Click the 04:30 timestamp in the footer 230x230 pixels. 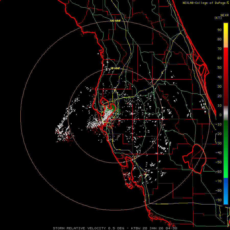click(171, 228)
